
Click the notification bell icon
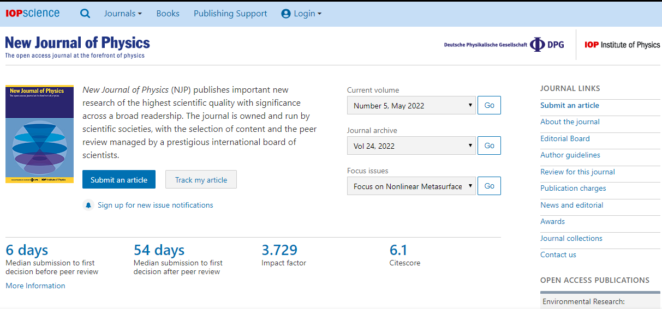tap(88, 205)
